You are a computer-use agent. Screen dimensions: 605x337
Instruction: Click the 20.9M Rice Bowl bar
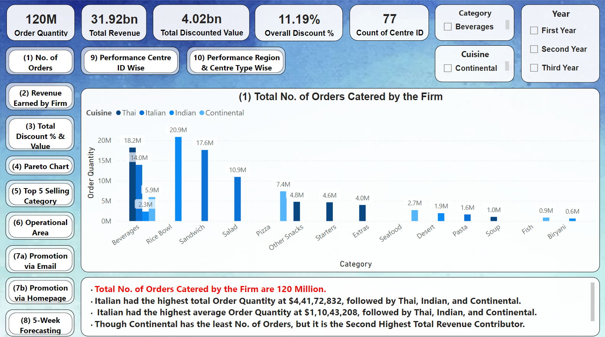click(178, 179)
